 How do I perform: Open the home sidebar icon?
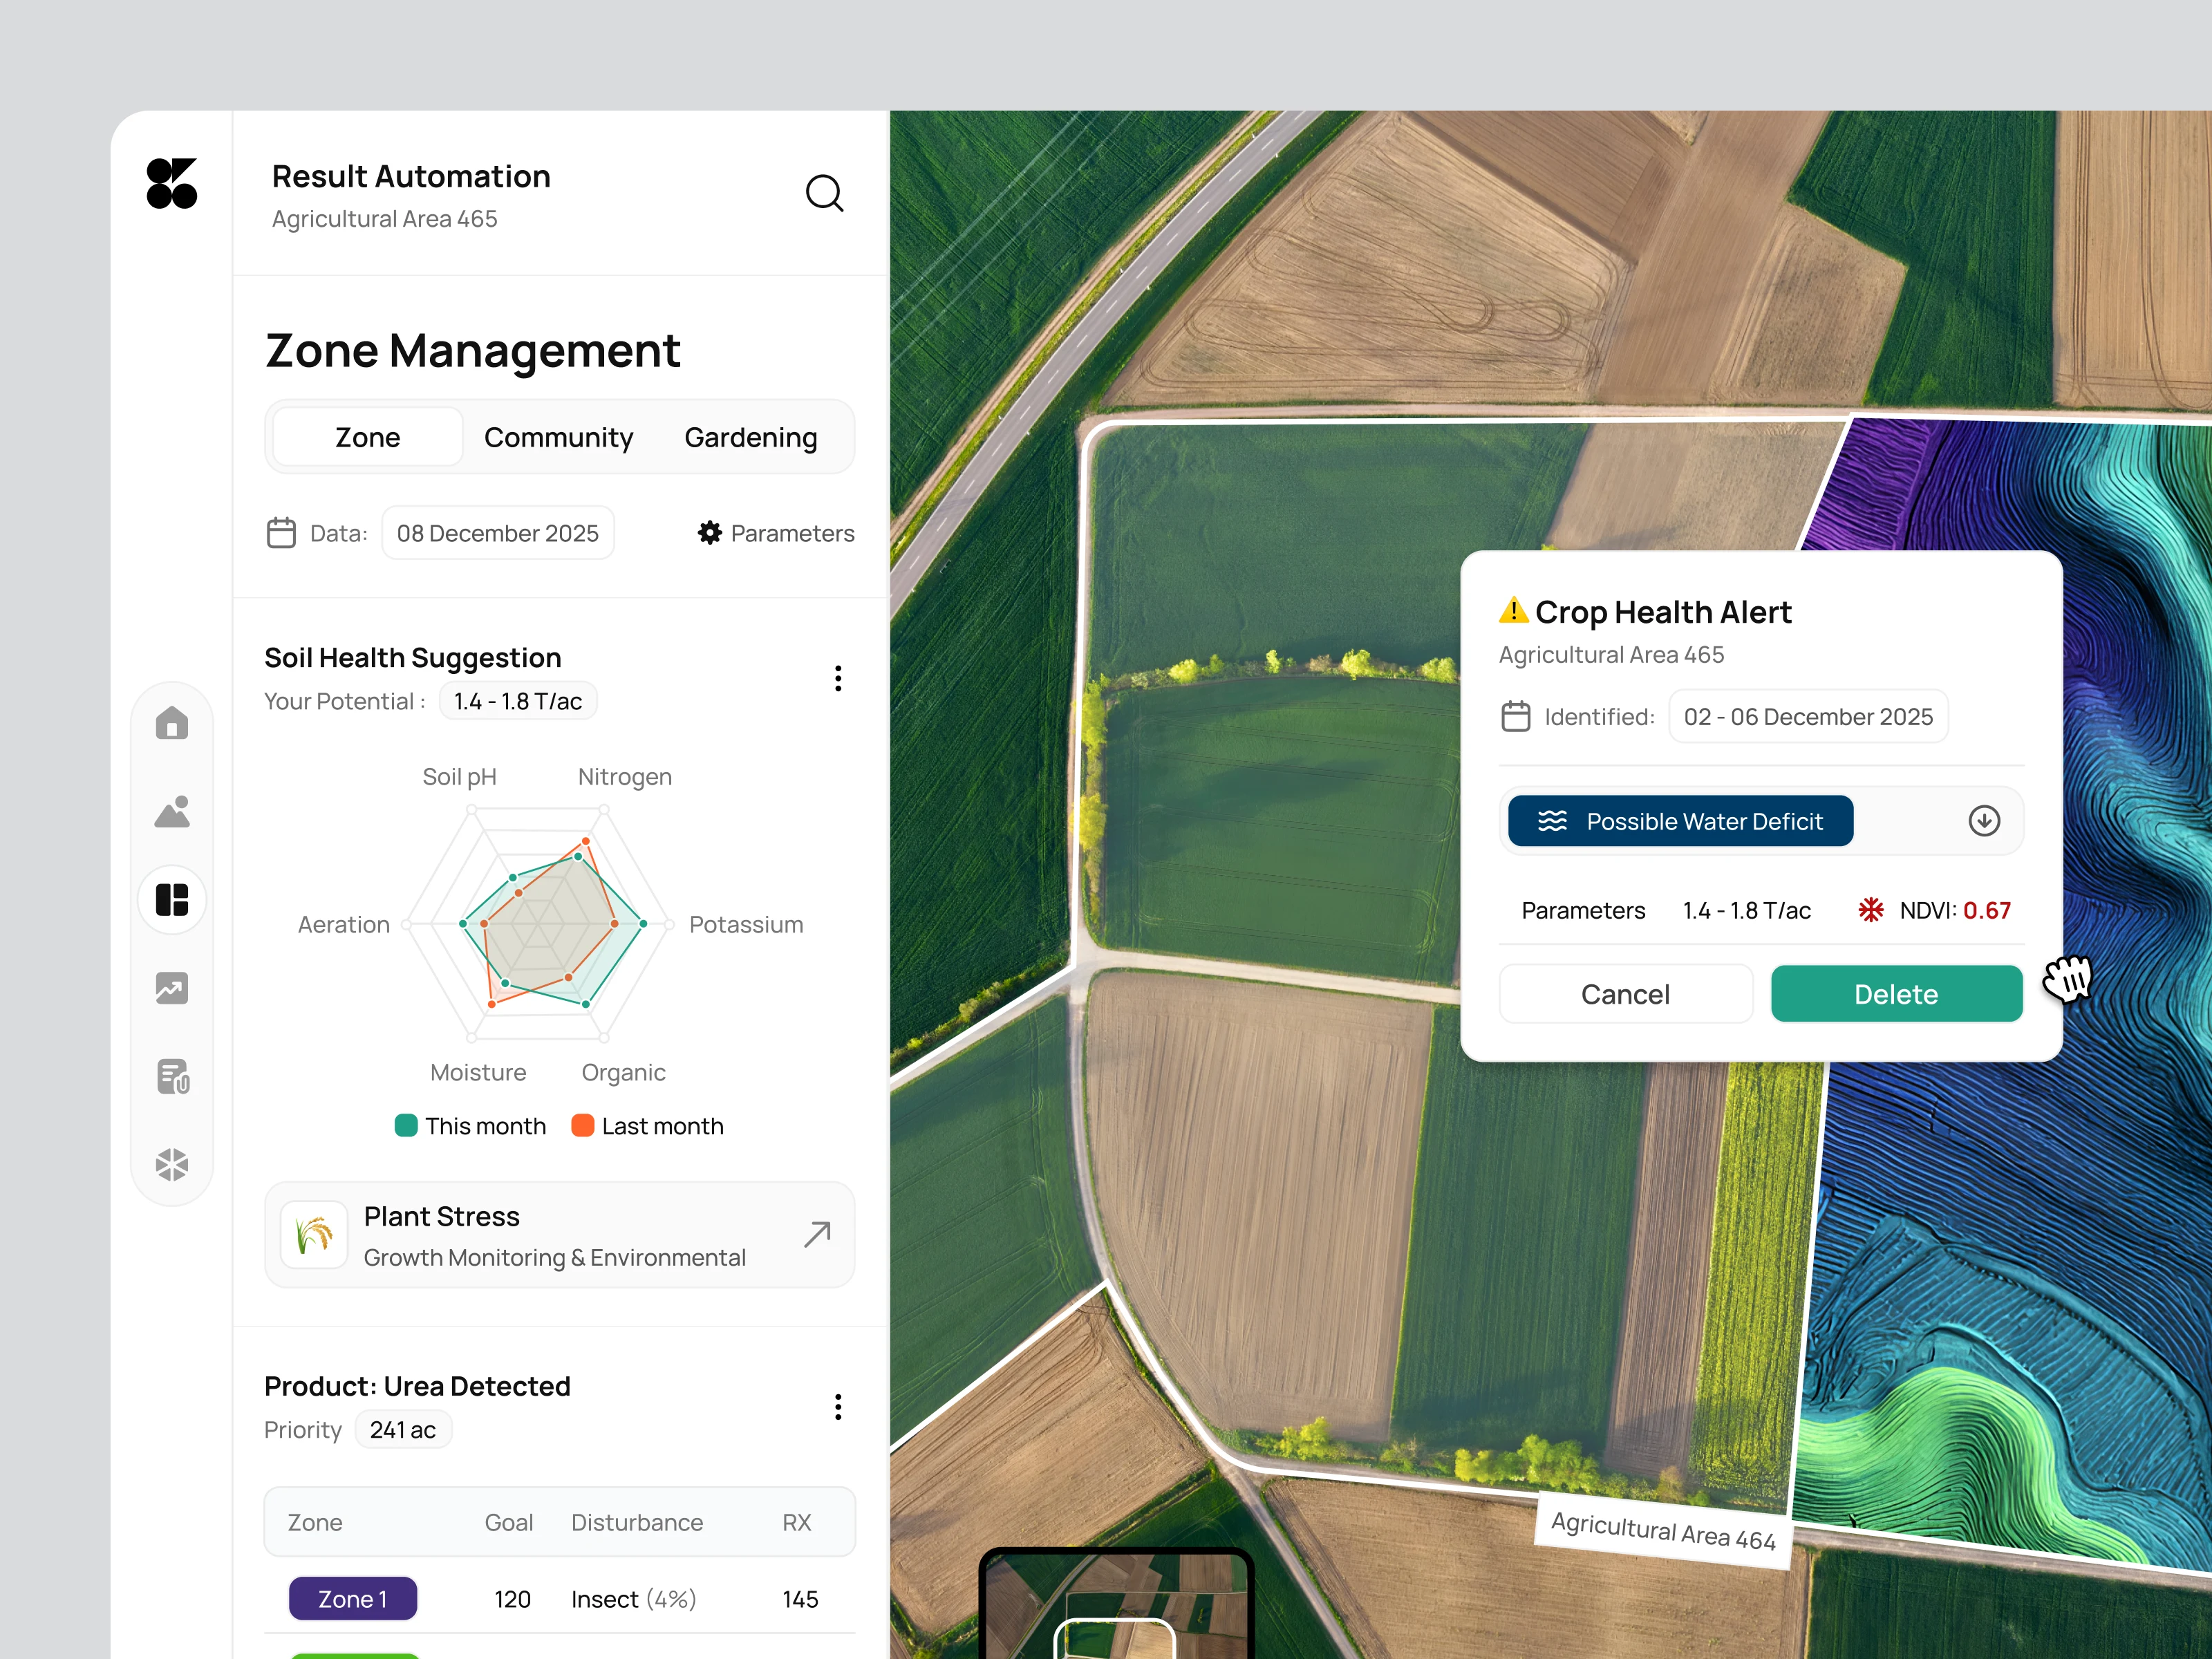(172, 723)
